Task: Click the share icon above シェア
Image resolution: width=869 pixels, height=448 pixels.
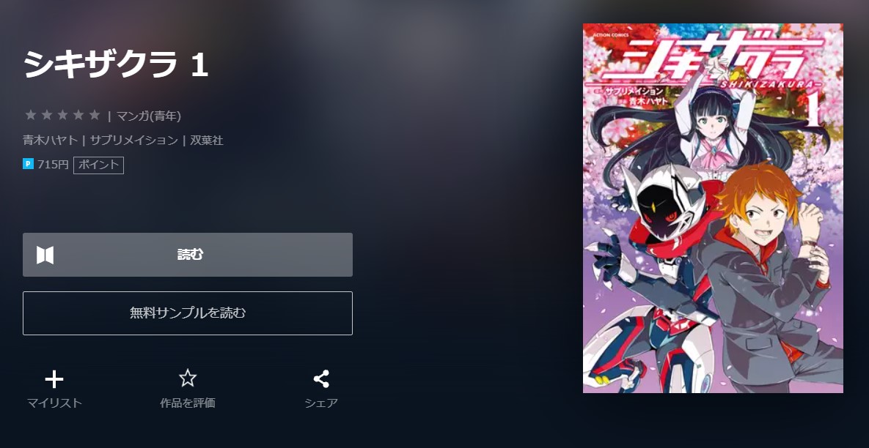Action: click(321, 379)
